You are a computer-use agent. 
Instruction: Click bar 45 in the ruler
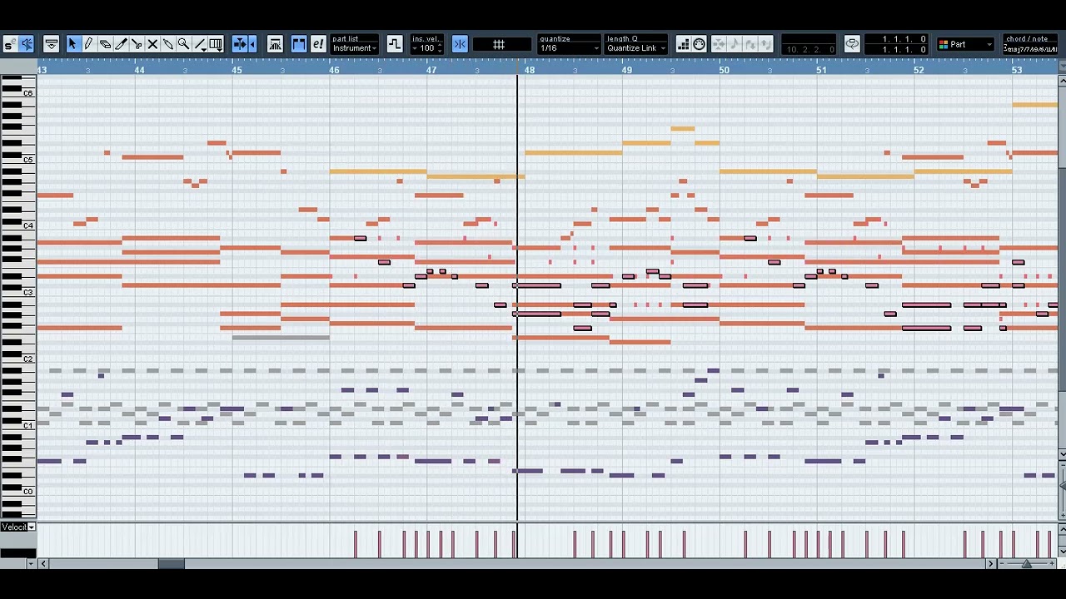coord(237,70)
